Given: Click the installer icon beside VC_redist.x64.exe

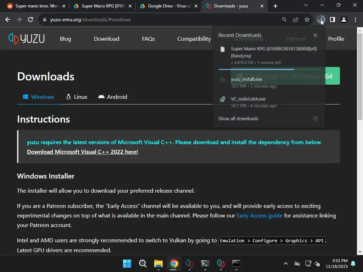Looking at the screenshot, I should pyautogui.click(x=223, y=100).
